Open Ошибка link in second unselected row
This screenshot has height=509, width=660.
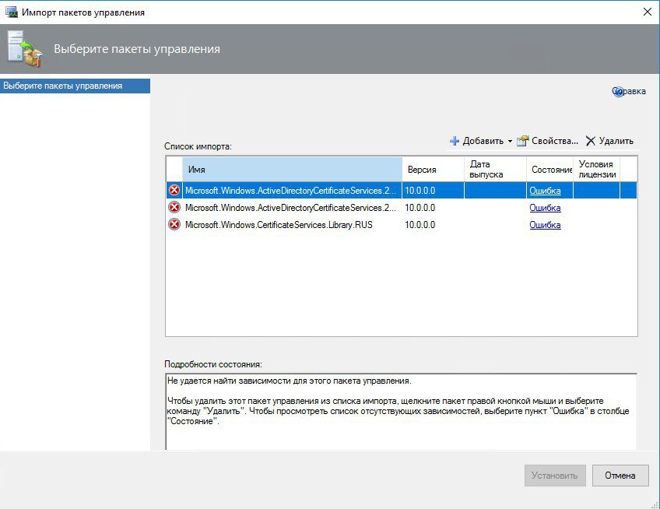pyautogui.click(x=545, y=208)
